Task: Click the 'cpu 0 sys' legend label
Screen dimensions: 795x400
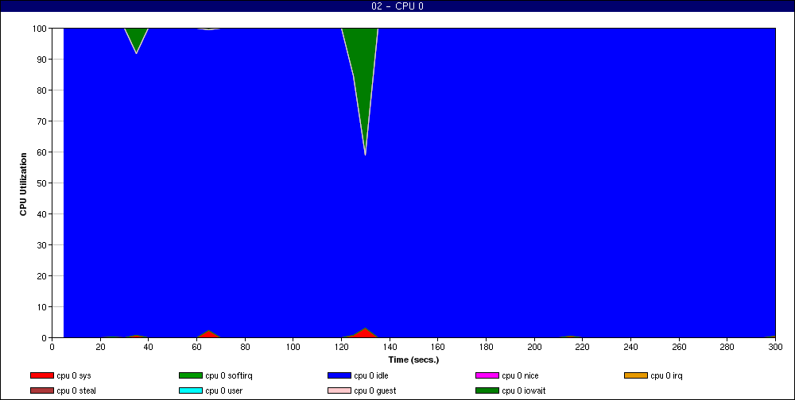Action: click(74, 375)
